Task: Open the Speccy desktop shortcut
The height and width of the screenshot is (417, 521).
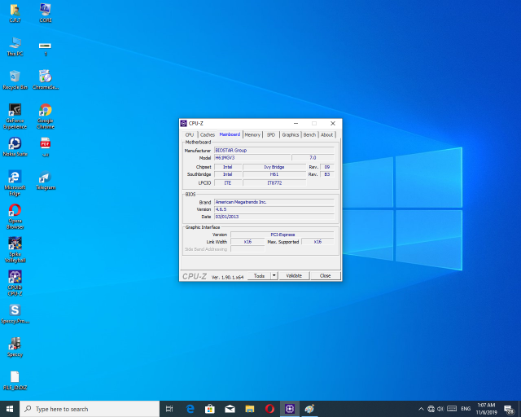Action: point(15,345)
